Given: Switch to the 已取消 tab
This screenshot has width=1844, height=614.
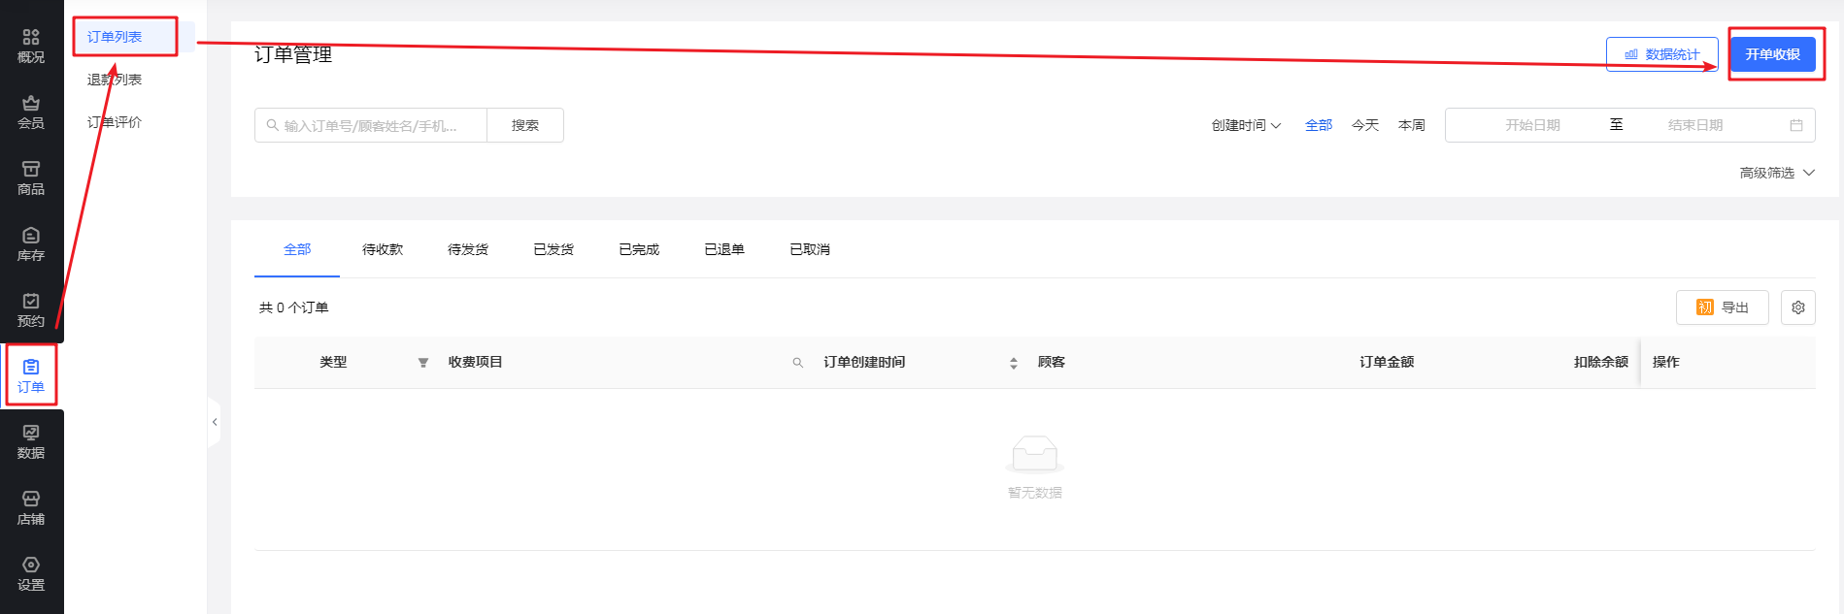Looking at the screenshot, I should pos(810,249).
